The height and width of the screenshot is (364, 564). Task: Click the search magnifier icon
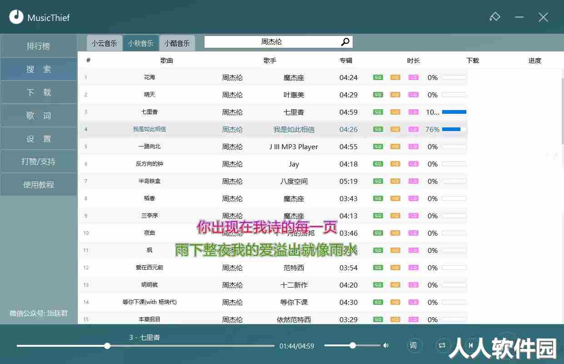tap(345, 42)
